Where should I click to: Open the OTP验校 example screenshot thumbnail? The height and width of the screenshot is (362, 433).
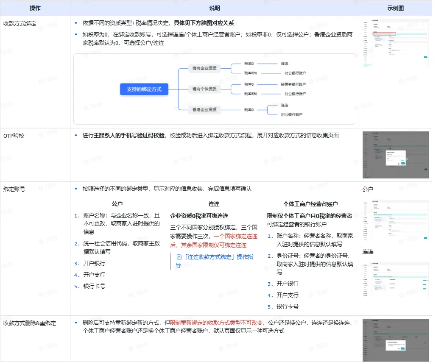click(395, 155)
